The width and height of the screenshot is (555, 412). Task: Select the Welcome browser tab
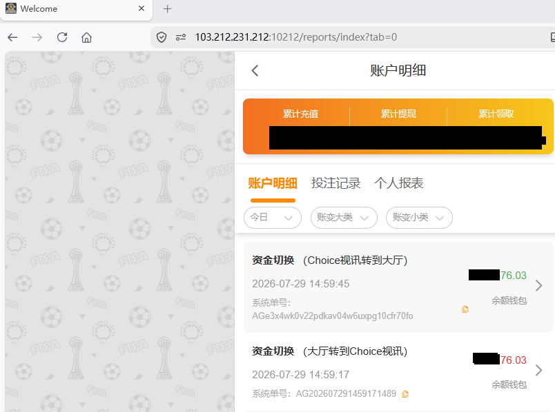(x=76, y=9)
